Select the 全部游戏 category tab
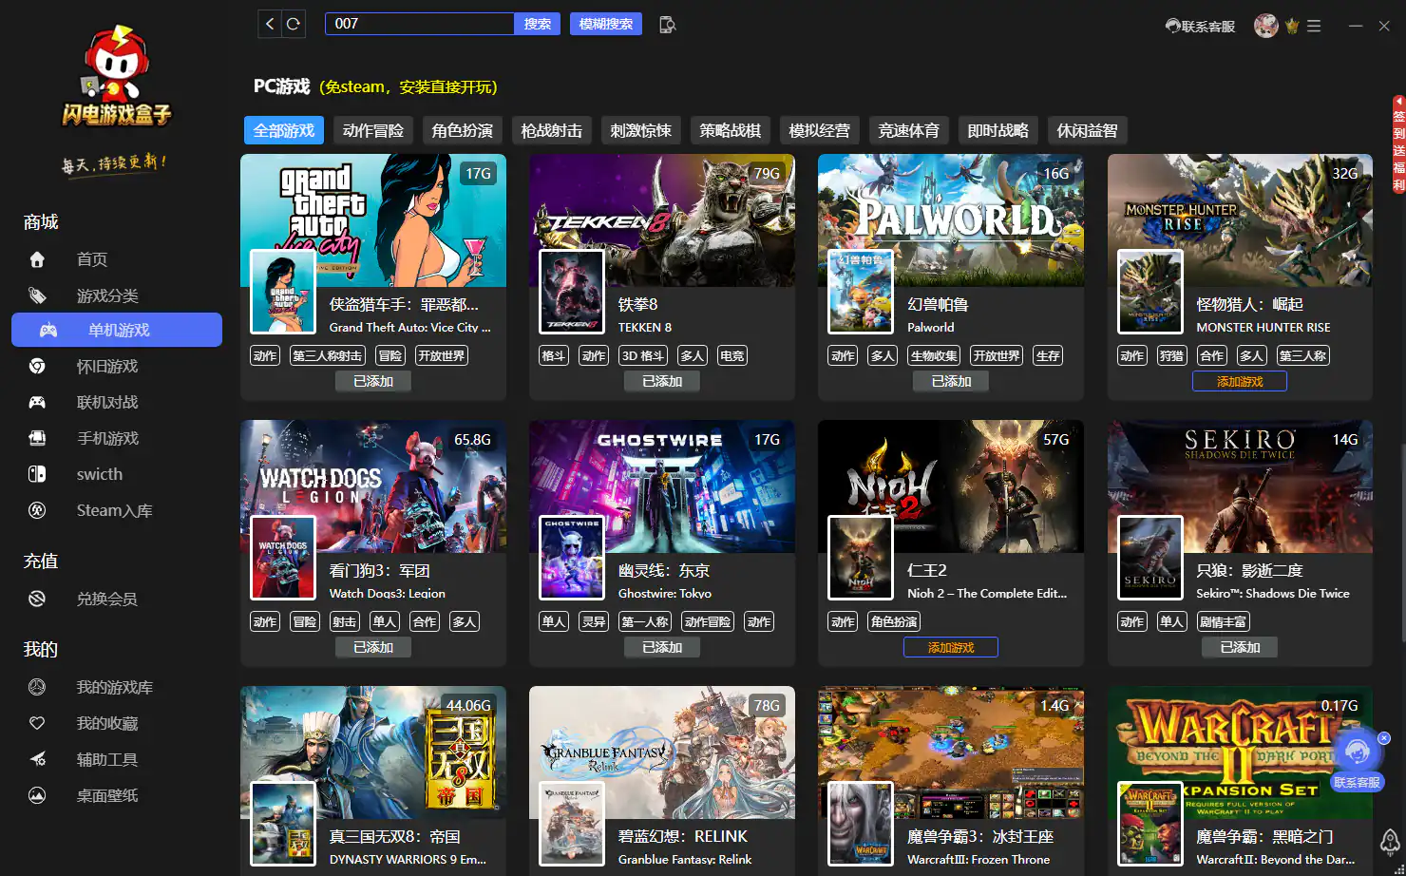Image resolution: width=1406 pixels, height=876 pixels. click(x=284, y=130)
